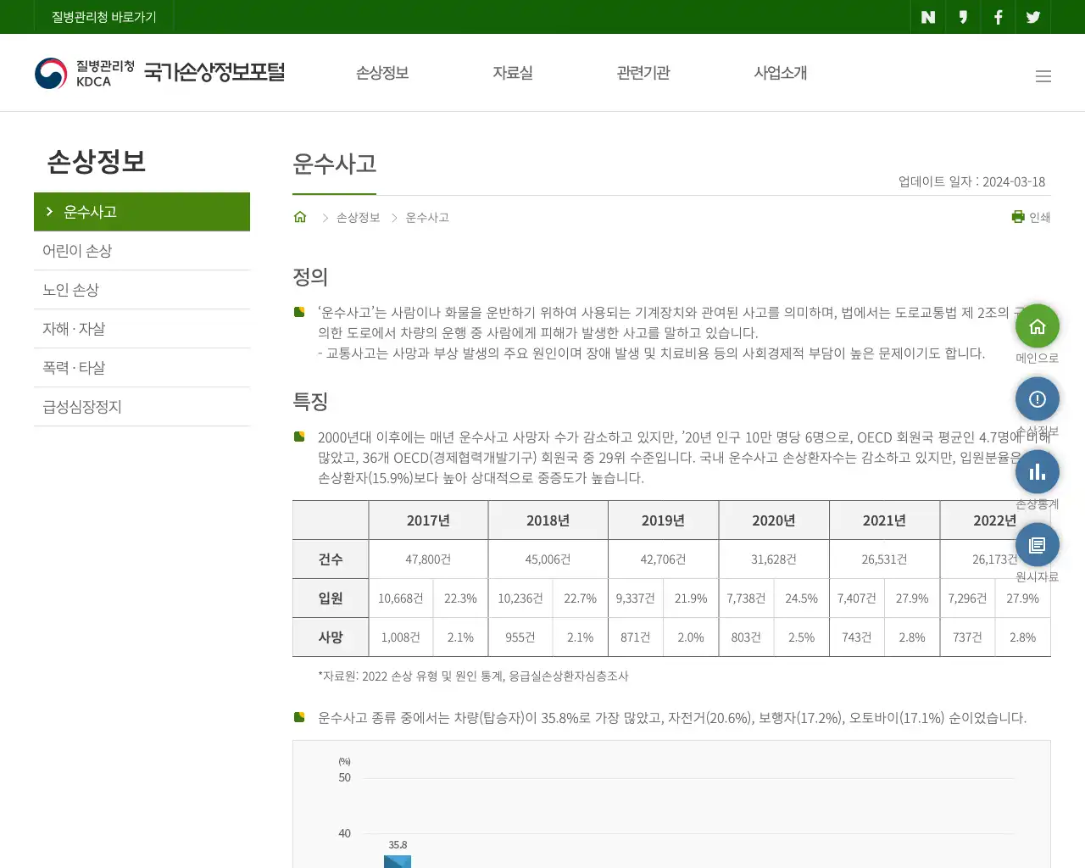This screenshot has height=868, width=1085.
Task: Click the 2017년 column header
Action: pos(428,520)
